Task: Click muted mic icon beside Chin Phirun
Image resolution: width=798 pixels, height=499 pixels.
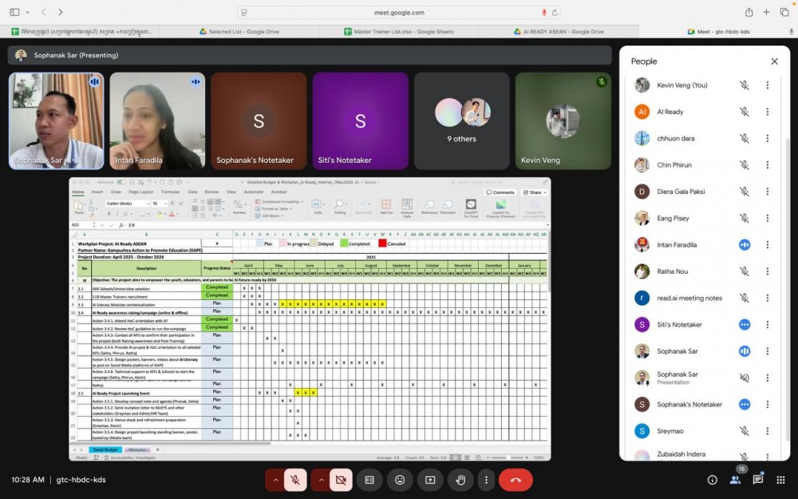Action: [x=744, y=165]
